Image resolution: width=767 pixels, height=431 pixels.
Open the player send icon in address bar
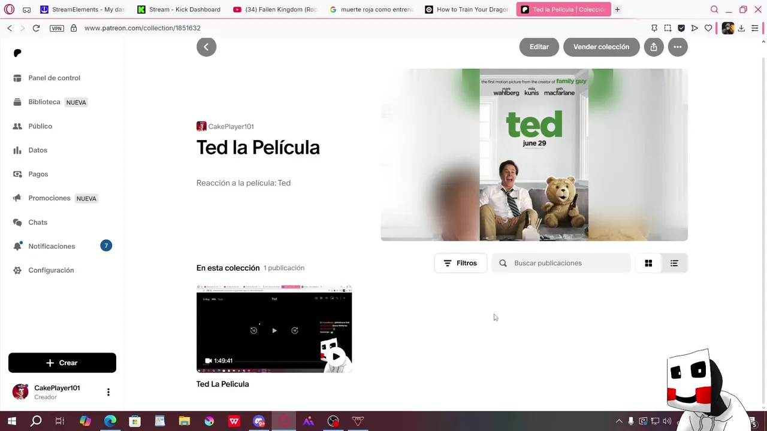click(x=694, y=28)
